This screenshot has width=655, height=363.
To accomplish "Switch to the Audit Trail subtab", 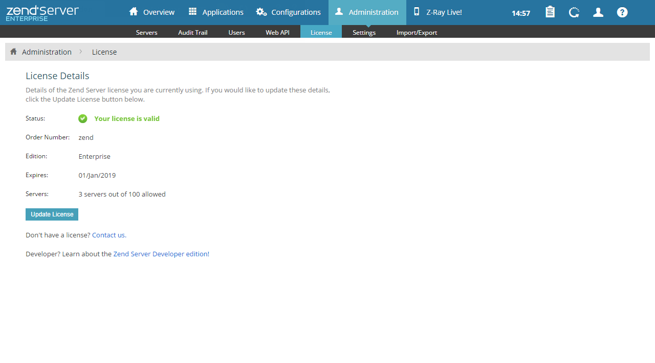I will [x=193, y=32].
